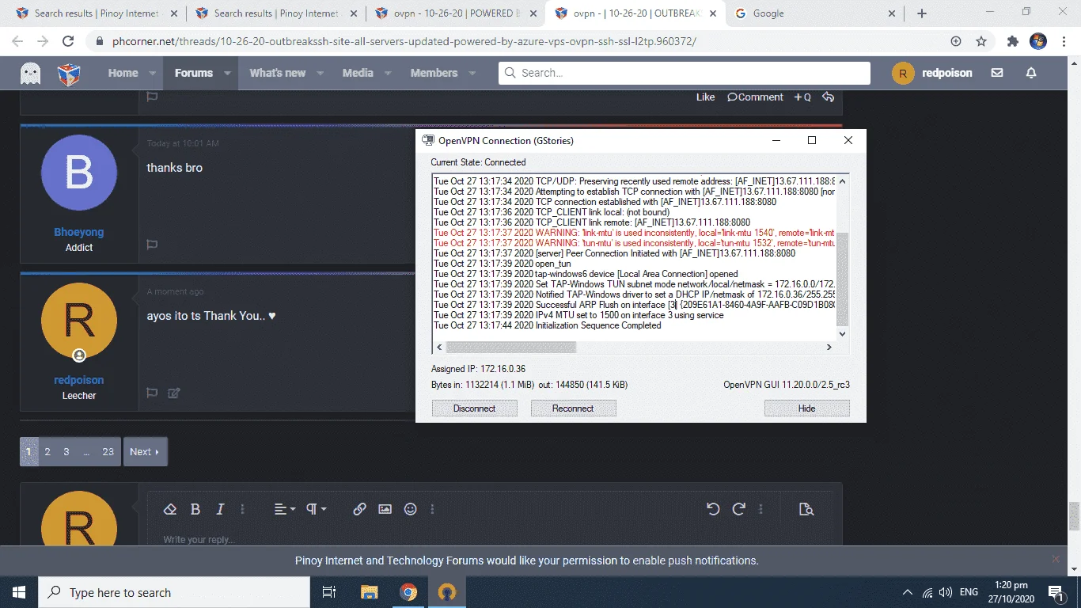The height and width of the screenshot is (608, 1081).
Task: Redo edit in reply editor
Action: click(739, 509)
